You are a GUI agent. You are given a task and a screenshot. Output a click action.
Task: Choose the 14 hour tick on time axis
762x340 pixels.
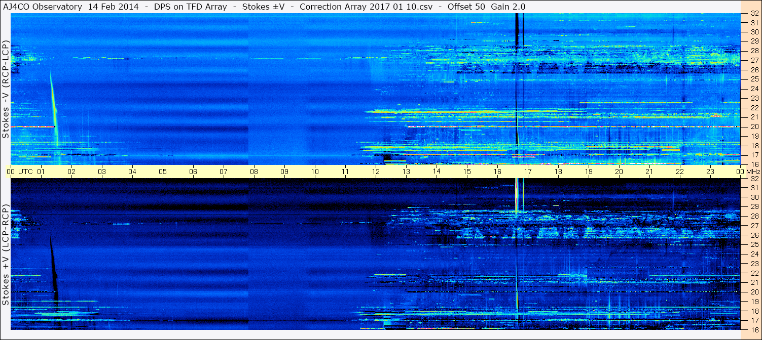tap(437, 172)
